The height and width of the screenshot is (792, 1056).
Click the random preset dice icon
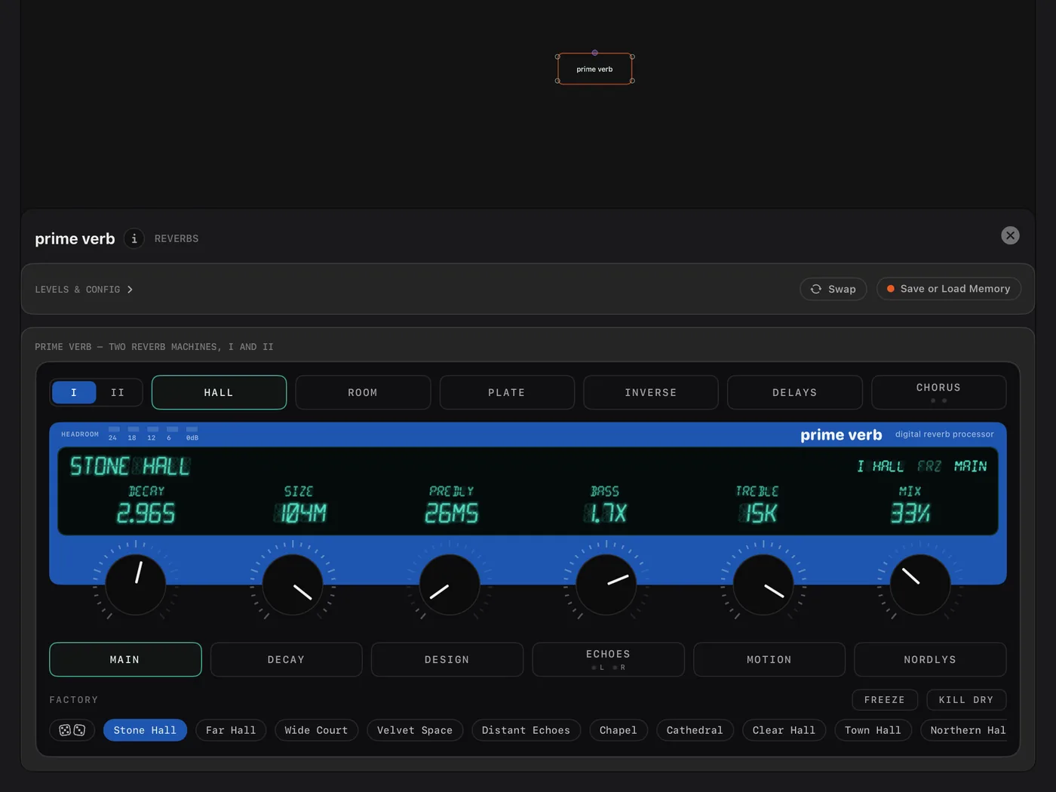[x=72, y=730]
